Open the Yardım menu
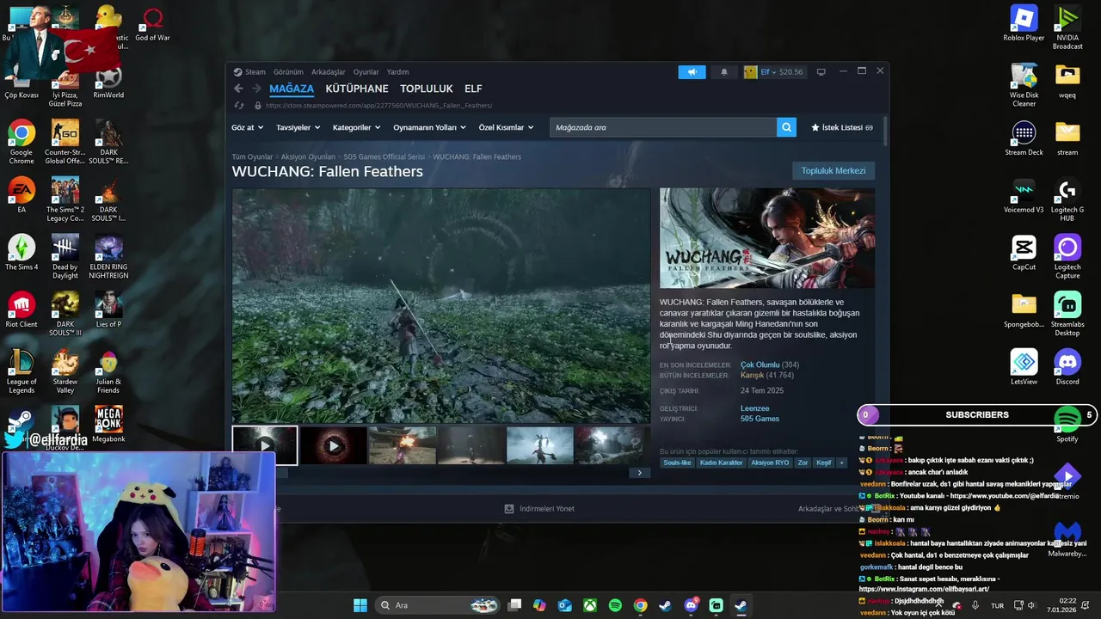The width and height of the screenshot is (1101, 619). pyautogui.click(x=397, y=72)
